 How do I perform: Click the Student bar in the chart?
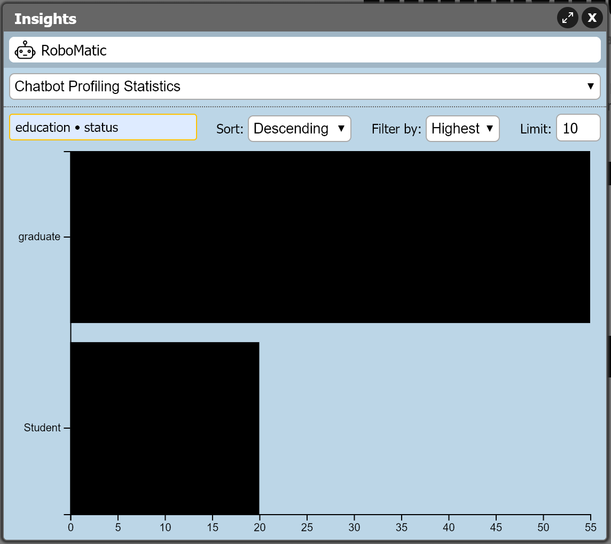(165, 428)
